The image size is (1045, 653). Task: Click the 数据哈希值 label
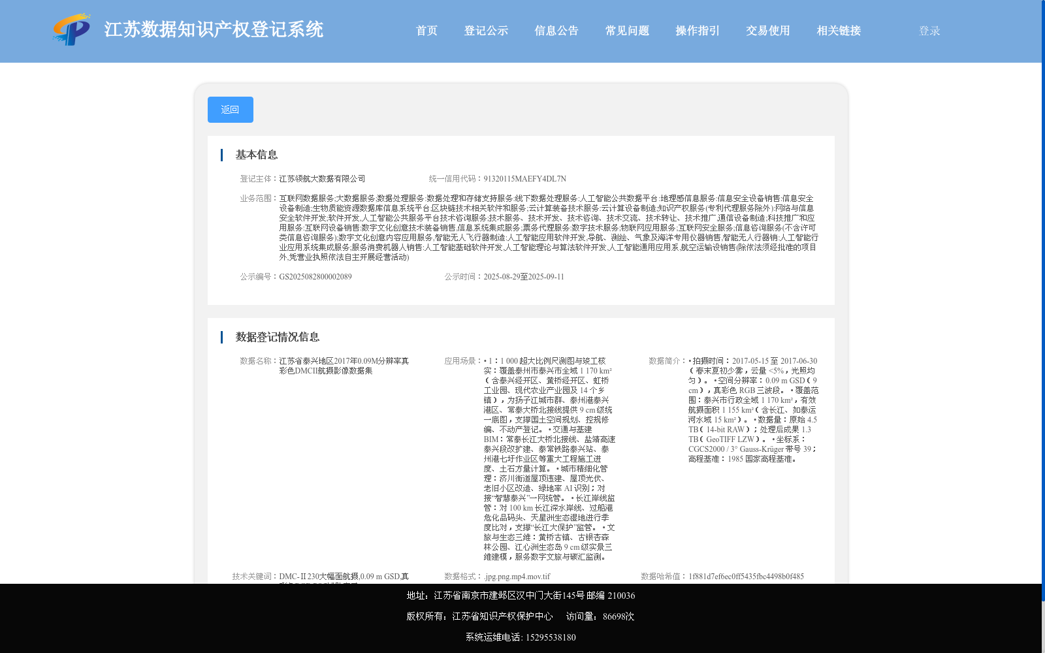[x=664, y=577]
